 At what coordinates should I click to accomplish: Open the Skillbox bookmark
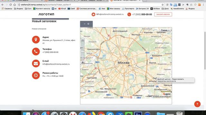point(155,9)
